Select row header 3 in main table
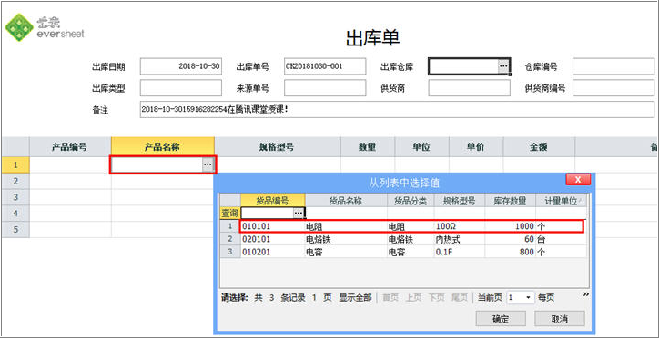The width and height of the screenshot is (659, 338). pyautogui.click(x=15, y=197)
